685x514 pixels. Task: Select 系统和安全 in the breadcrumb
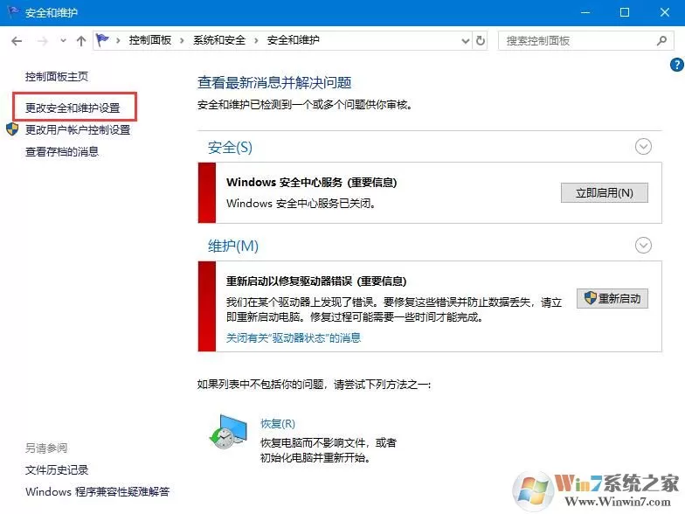tap(219, 40)
